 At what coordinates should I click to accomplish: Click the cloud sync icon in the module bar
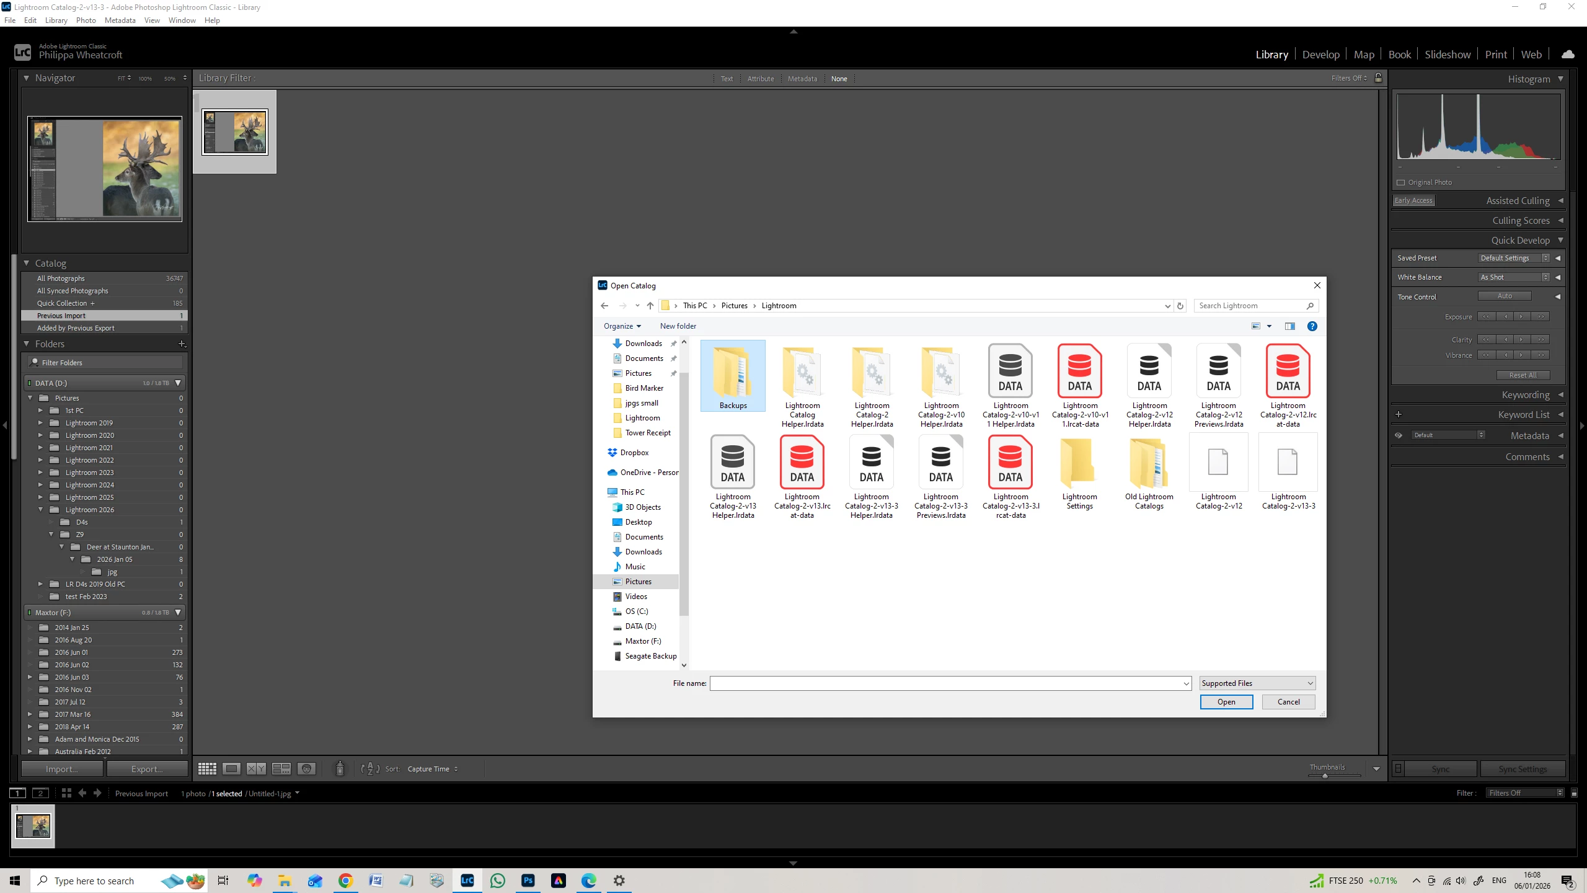(x=1568, y=55)
